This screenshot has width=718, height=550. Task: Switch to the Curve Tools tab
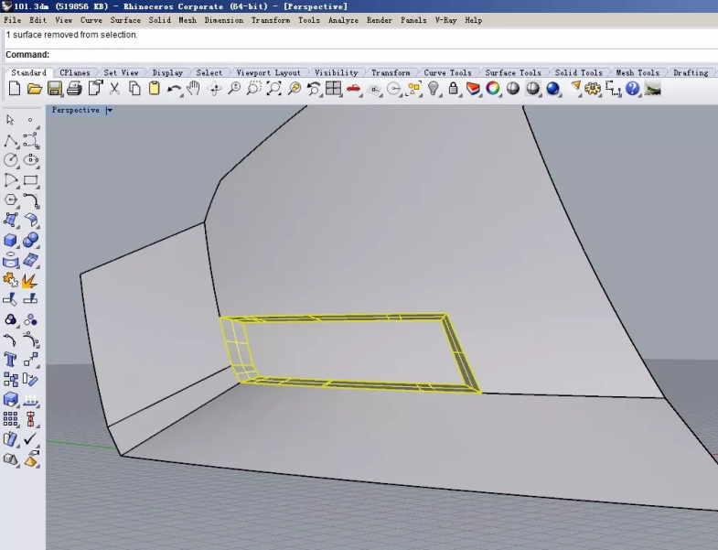(447, 73)
